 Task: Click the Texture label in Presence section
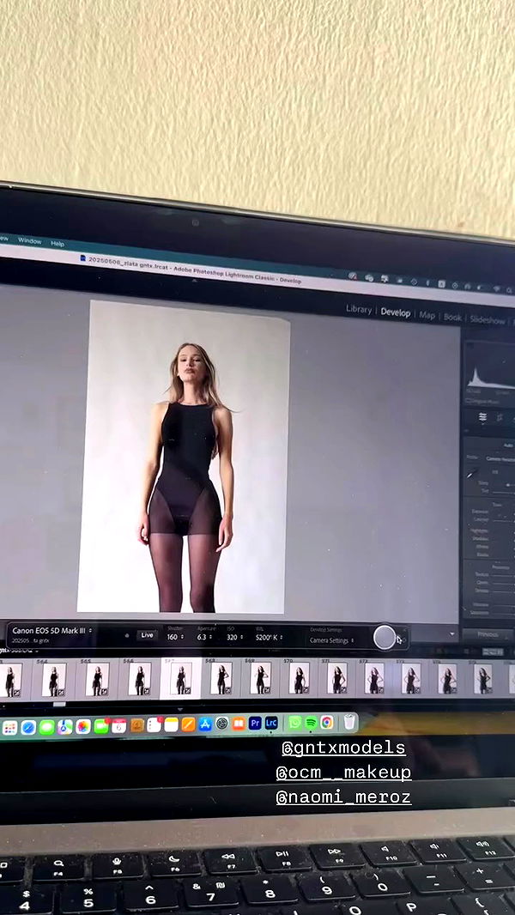point(482,574)
